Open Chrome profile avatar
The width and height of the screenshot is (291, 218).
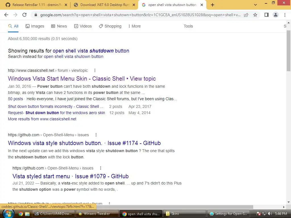[276, 15]
